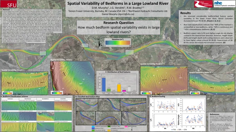Click the green Discontinuous Barchan legend swatch
This screenshot has height=132, width=236.
click(x=93, y=130)
